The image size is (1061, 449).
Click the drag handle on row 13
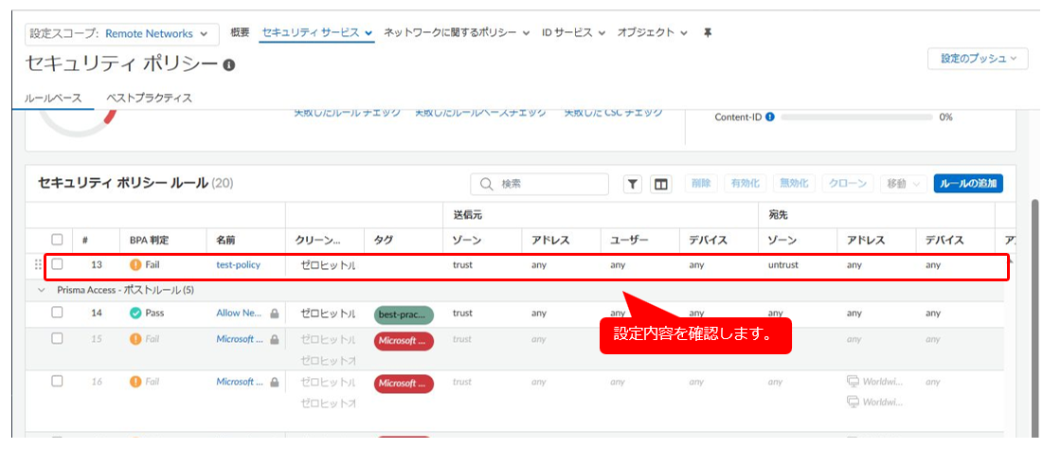(x=39, y=265)
